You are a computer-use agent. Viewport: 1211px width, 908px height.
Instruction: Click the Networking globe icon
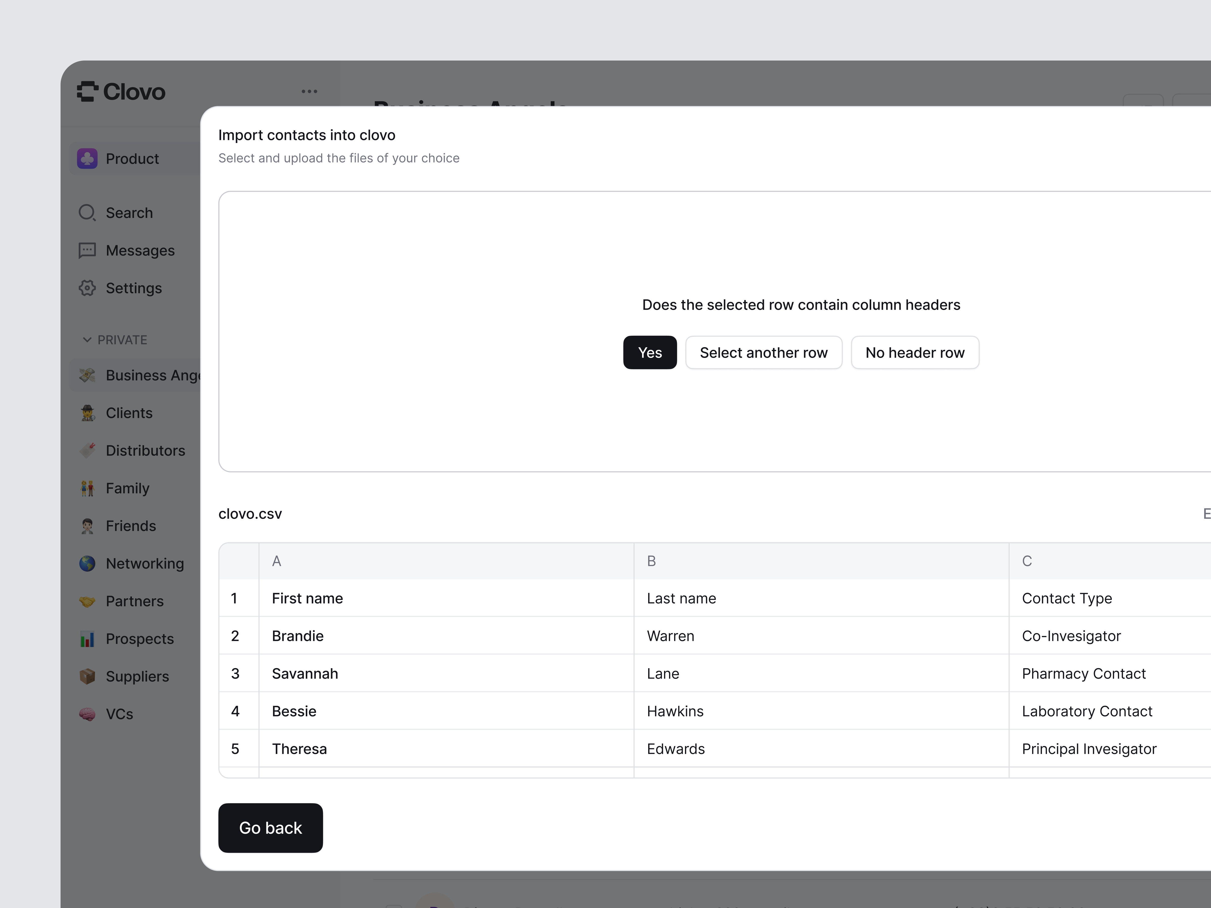pyautogui.click(x=87, y=563)
